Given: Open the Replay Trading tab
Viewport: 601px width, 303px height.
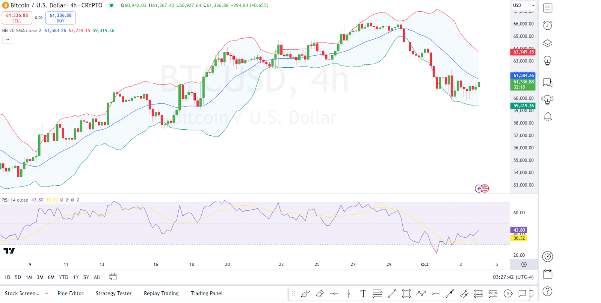Looking at the screenshot, I should tap(161, 294).
